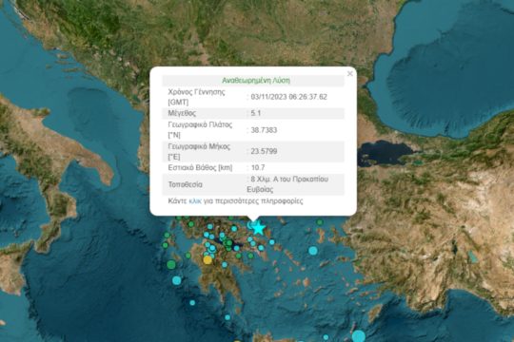Select the cyan star epicenter marker
This screenshot has width=514, height=342.
click(258, 228)
